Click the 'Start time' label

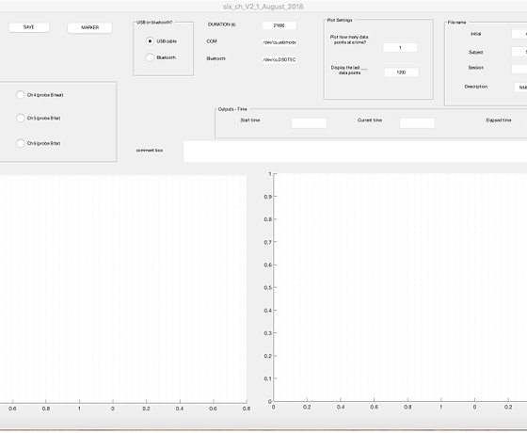coord(250,120)
